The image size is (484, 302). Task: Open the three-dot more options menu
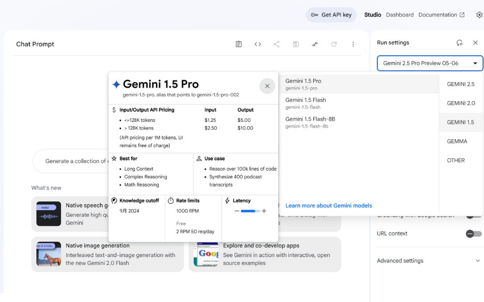[x=353, y=44]
